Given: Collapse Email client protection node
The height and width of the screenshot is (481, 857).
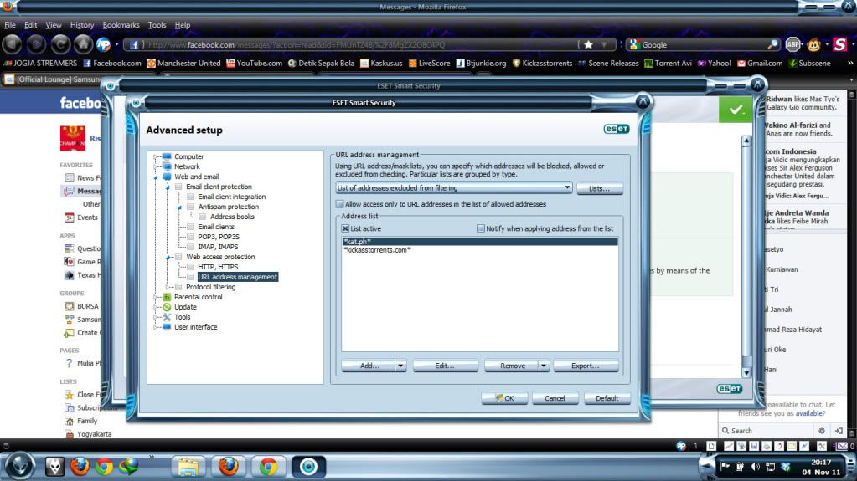Looking at the screenshot, I should (168, 187).
